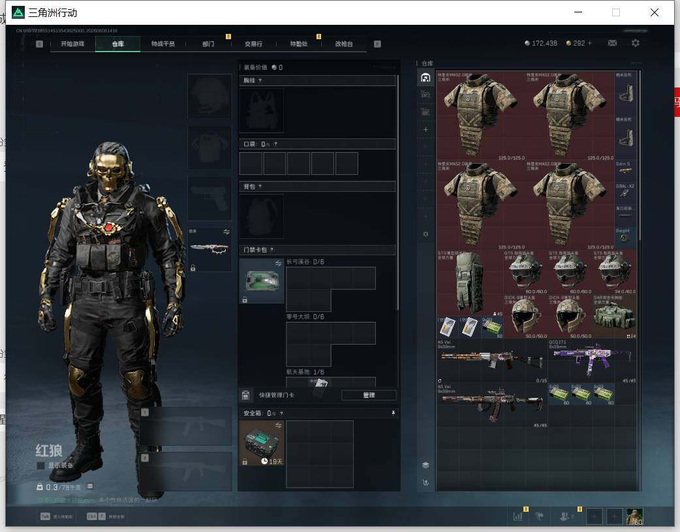This screenshot has height=532, width=680.
Task: Add a warehouse expansion via plus icon
Action: [425, 129]
